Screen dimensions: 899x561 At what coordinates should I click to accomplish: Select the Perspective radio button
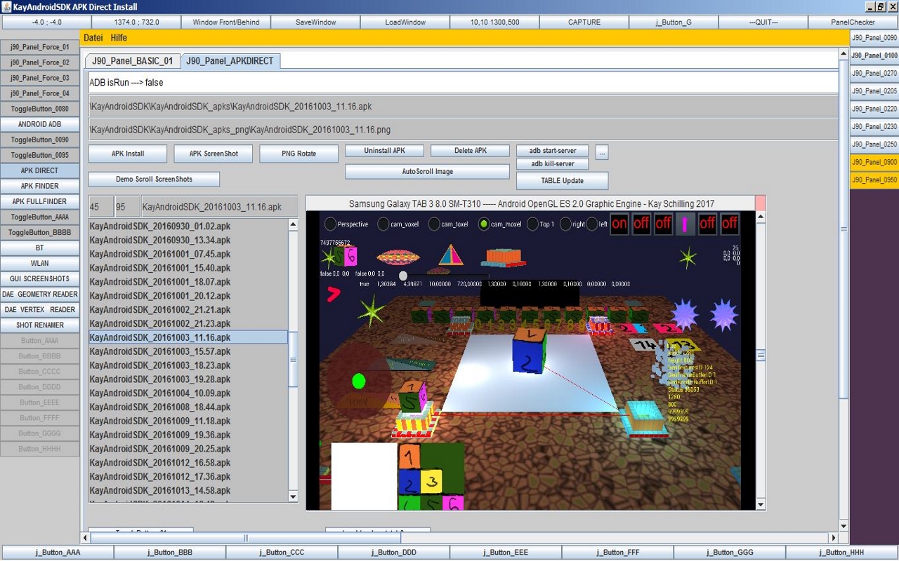coord(330,224)
